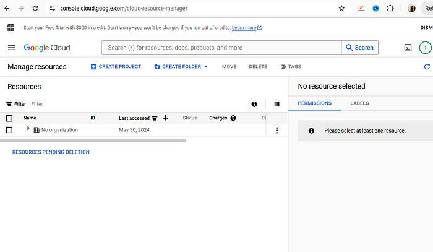
Task: Open the three-dot actions menu for No organization
Action: click(277, 131)
